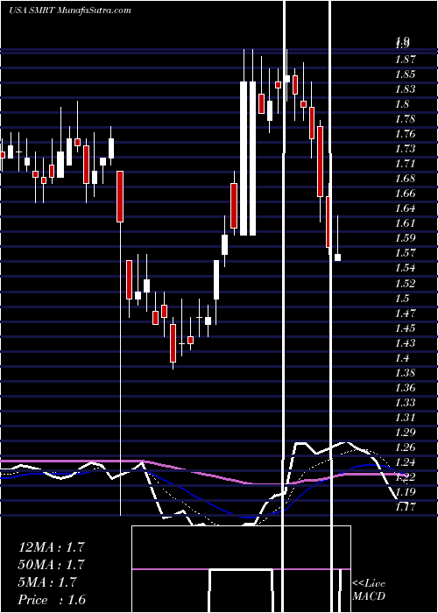Select the 1.57 price axis label

pyautogui.click(x=407, y=253)
